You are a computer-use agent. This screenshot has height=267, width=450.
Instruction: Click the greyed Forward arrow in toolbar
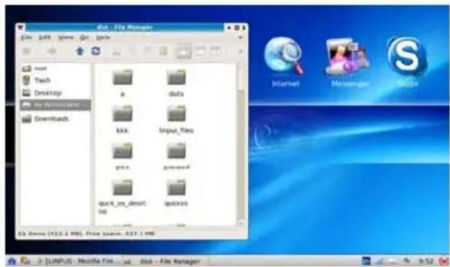[x=52, y=51]
